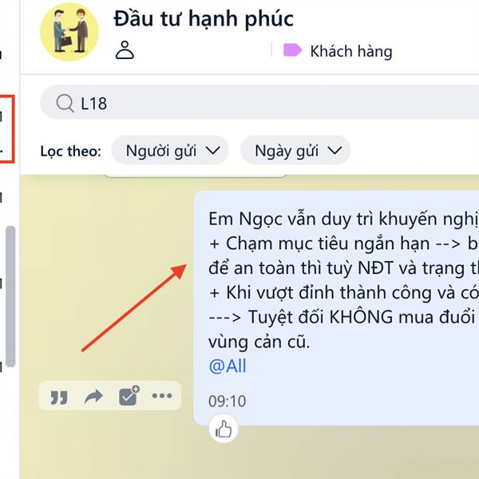
Task: Click into the L18 search field
Action: point(259,103)
